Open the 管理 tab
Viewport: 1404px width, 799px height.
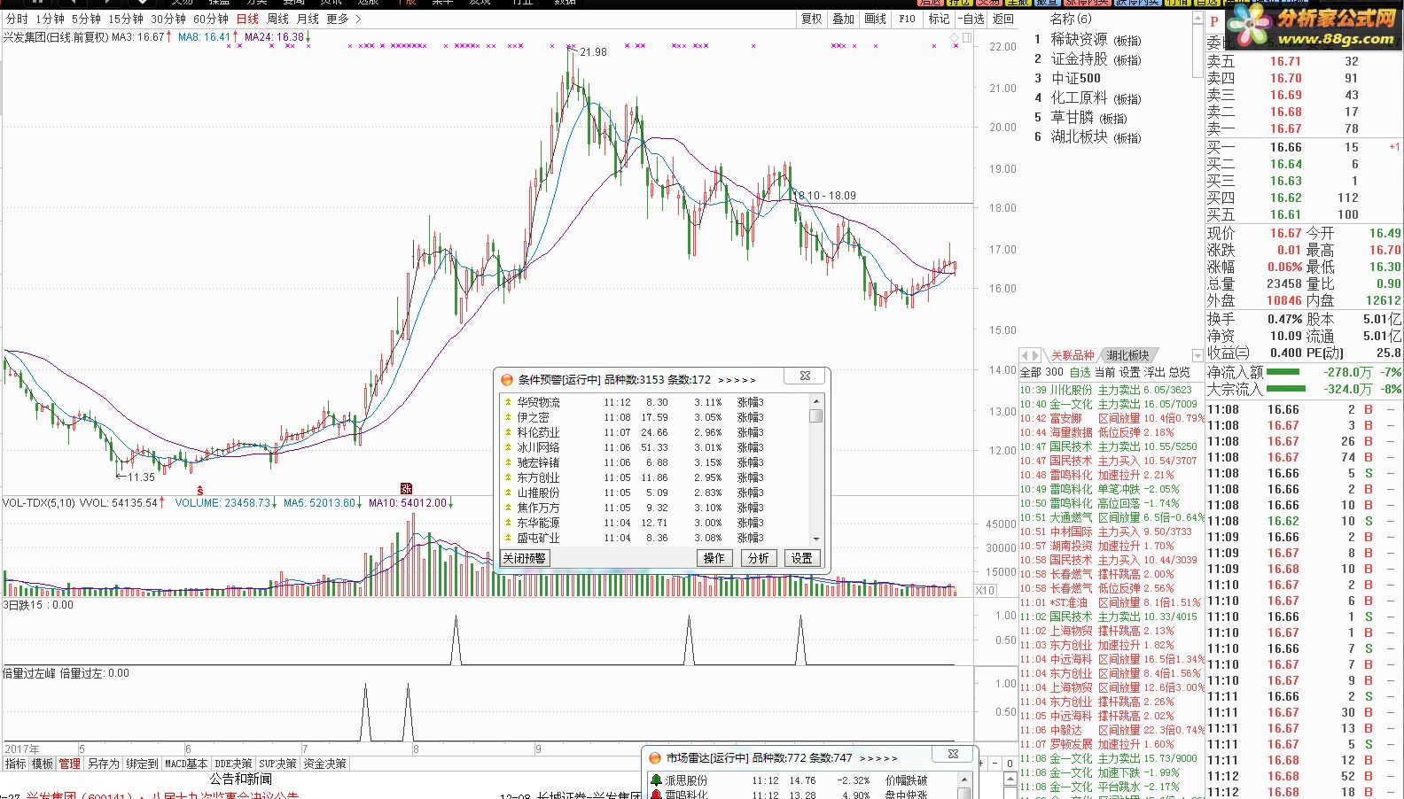[70, 764]
